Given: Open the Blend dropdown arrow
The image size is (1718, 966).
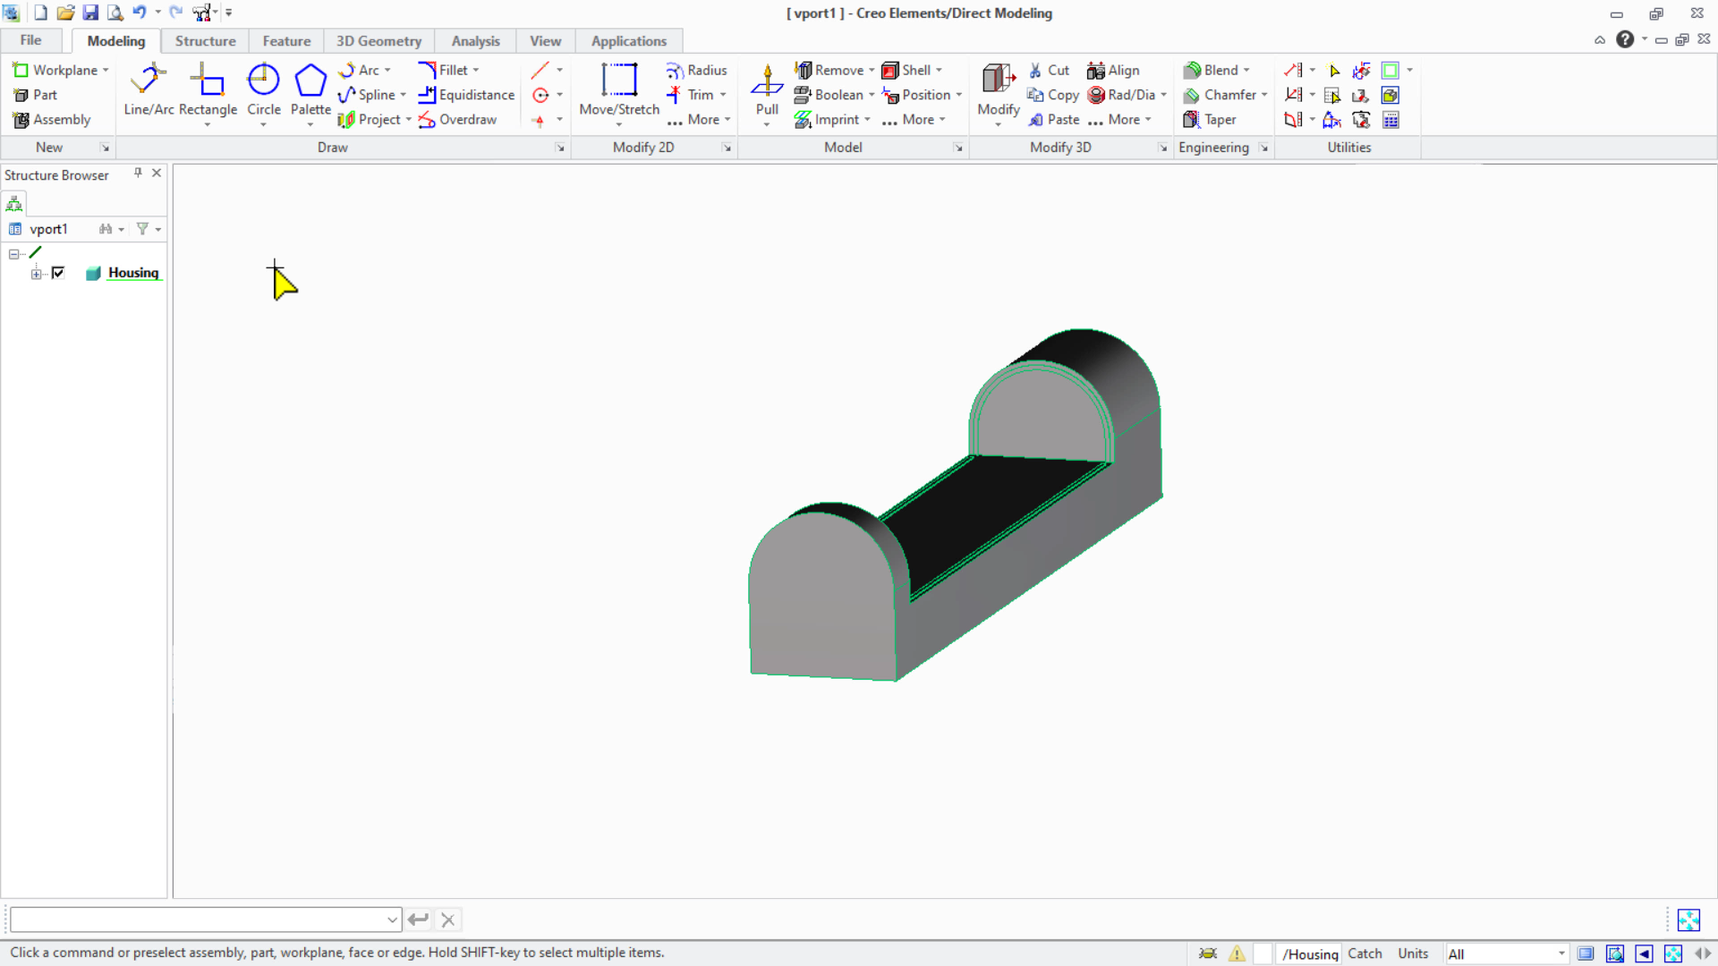Looking at the screenshot, I should pos(1246,70).
